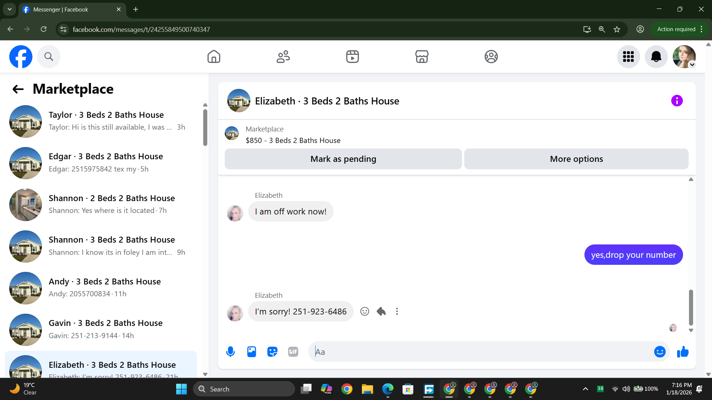Image resolution: width=712 pixels, height=400 pixels.
Task: Open more options for Elizabeth's message
Action: pyautogui.click(x=397, y=311)
